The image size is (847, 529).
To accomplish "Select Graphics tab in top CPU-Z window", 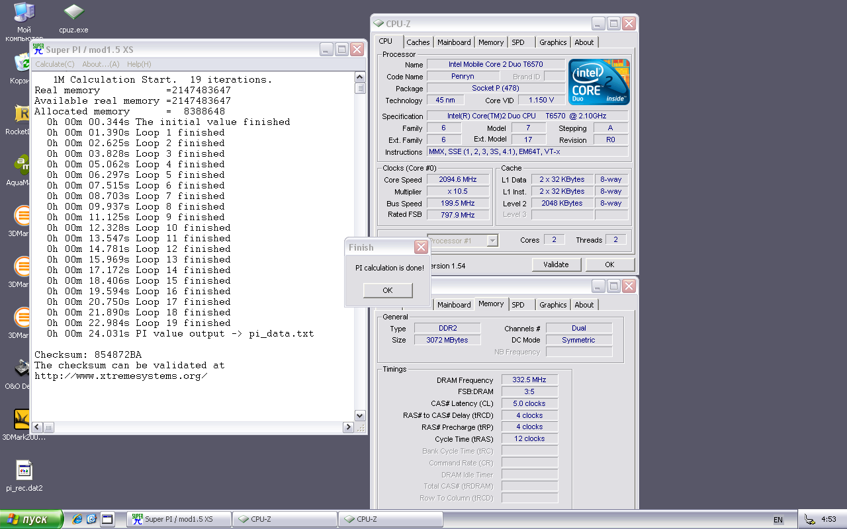I will click(553, 42).
